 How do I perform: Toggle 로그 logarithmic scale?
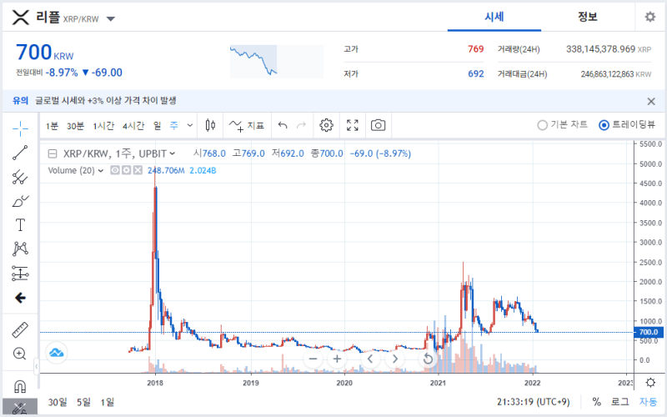[x=619, y=402]
